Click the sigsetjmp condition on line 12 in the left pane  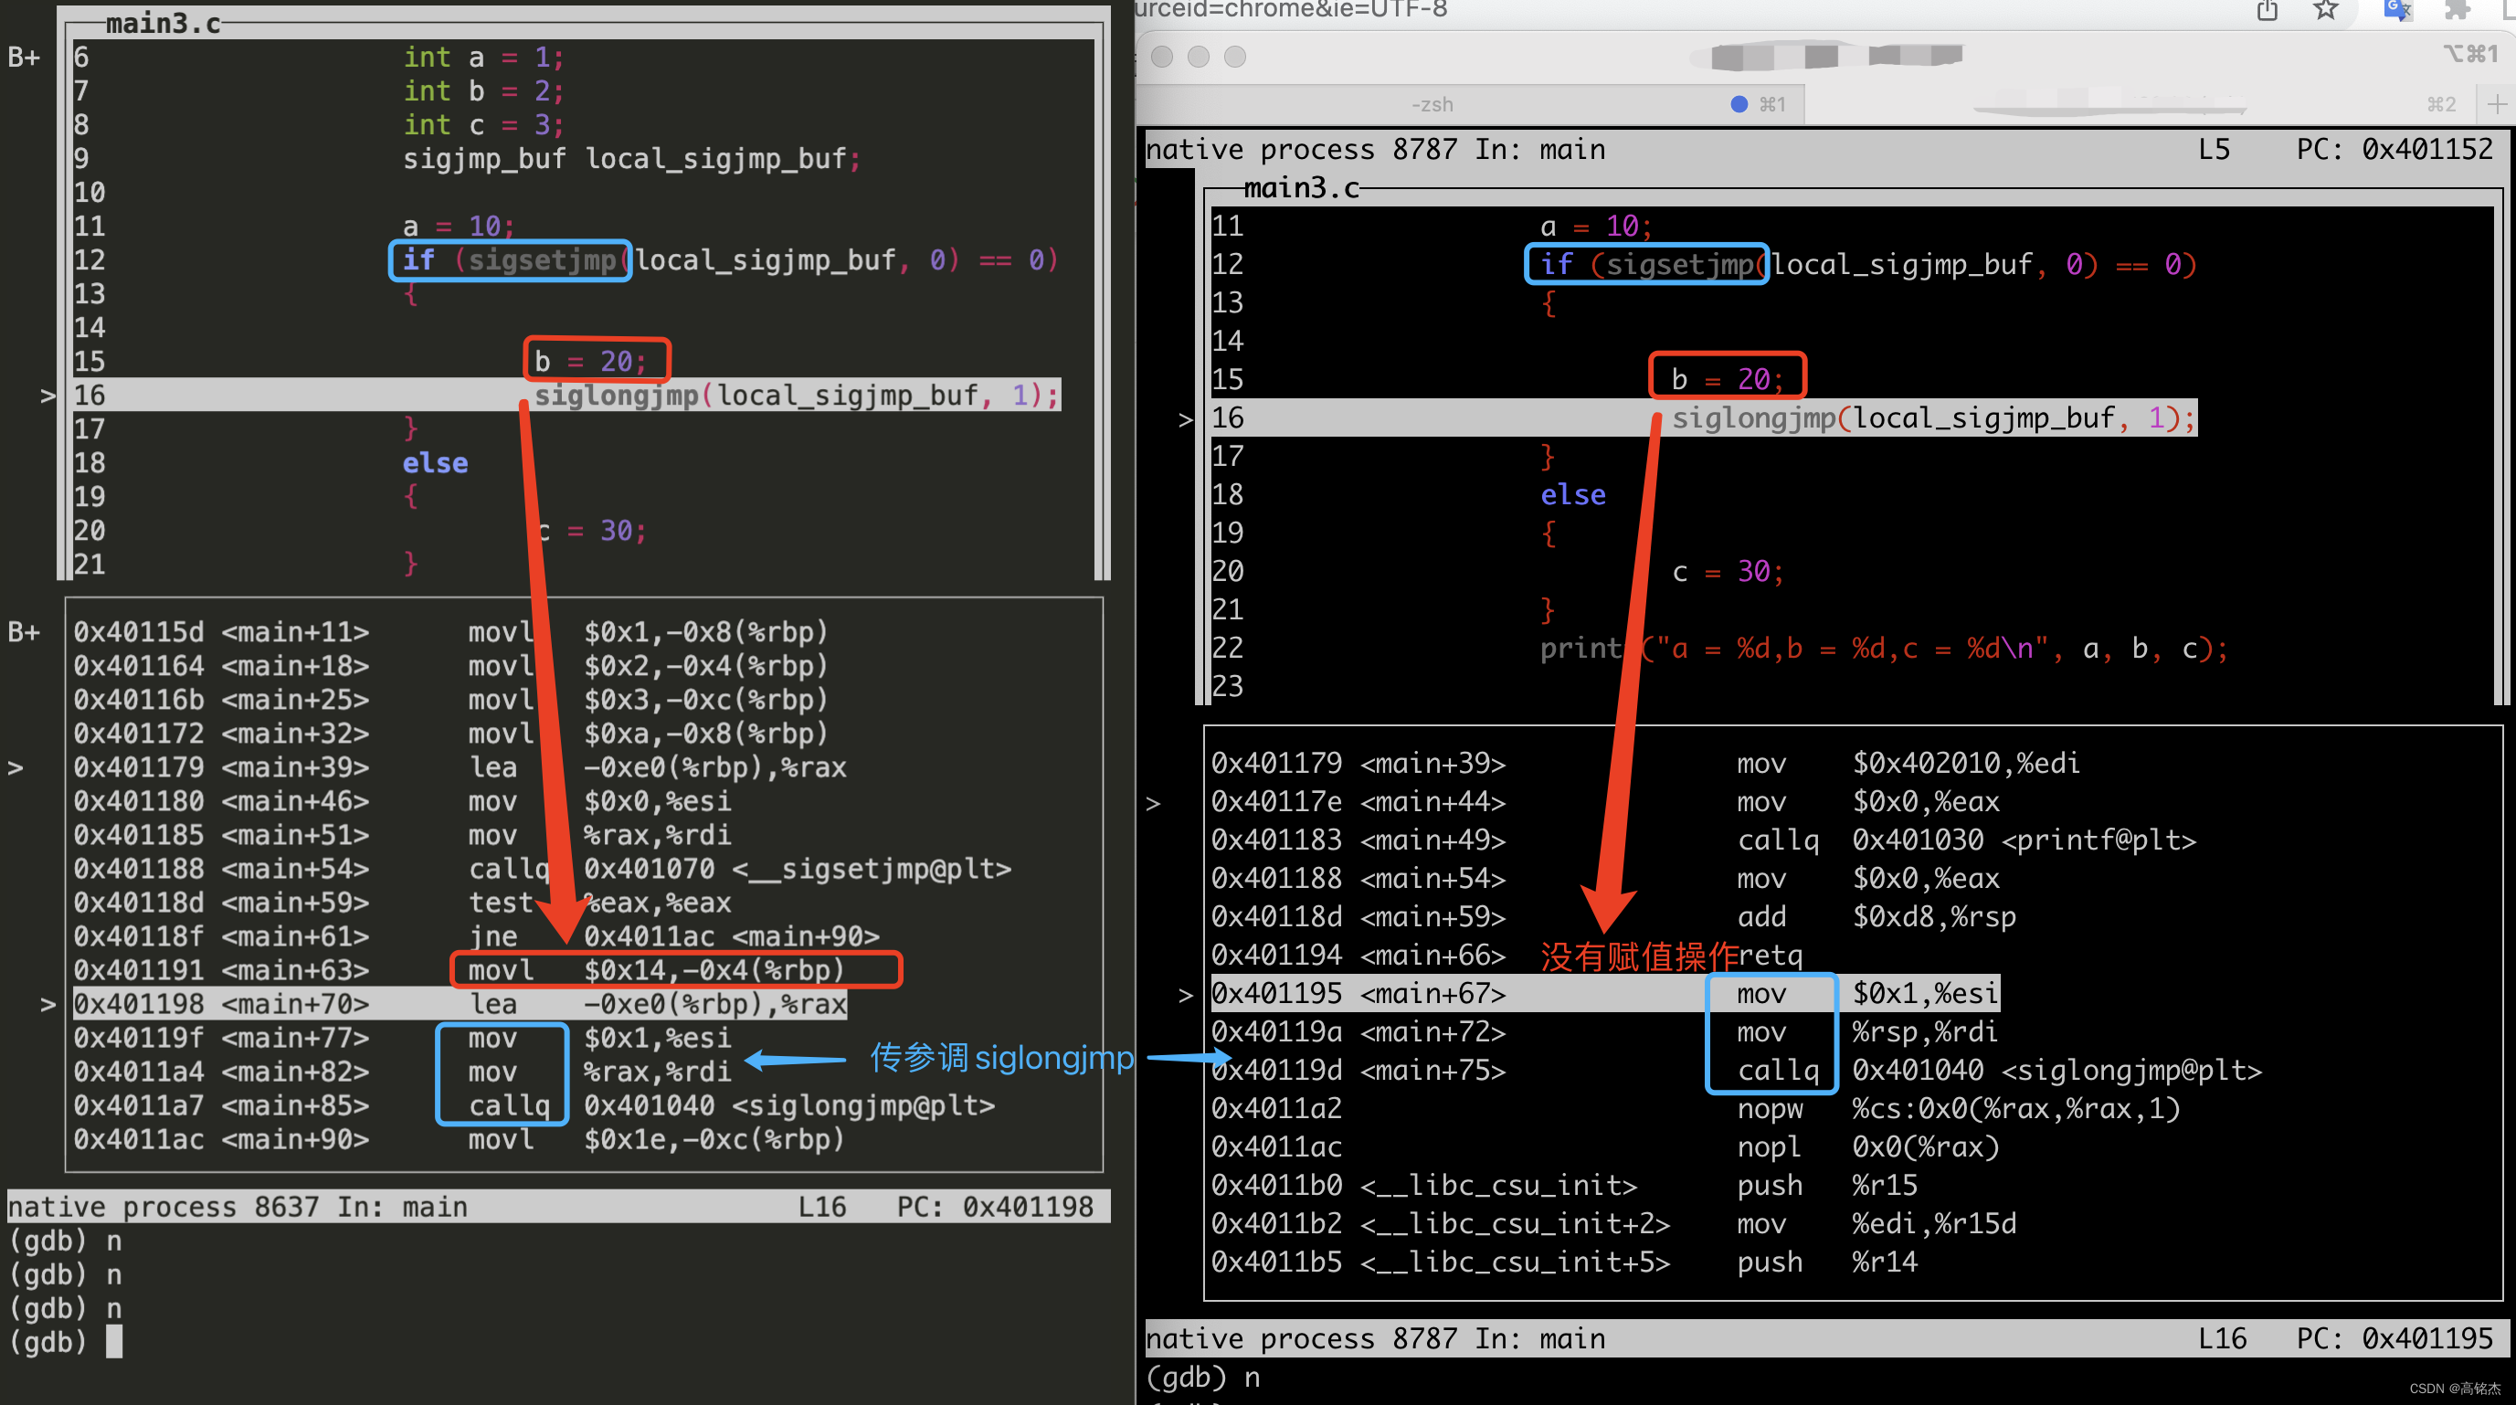coord(731,259)
